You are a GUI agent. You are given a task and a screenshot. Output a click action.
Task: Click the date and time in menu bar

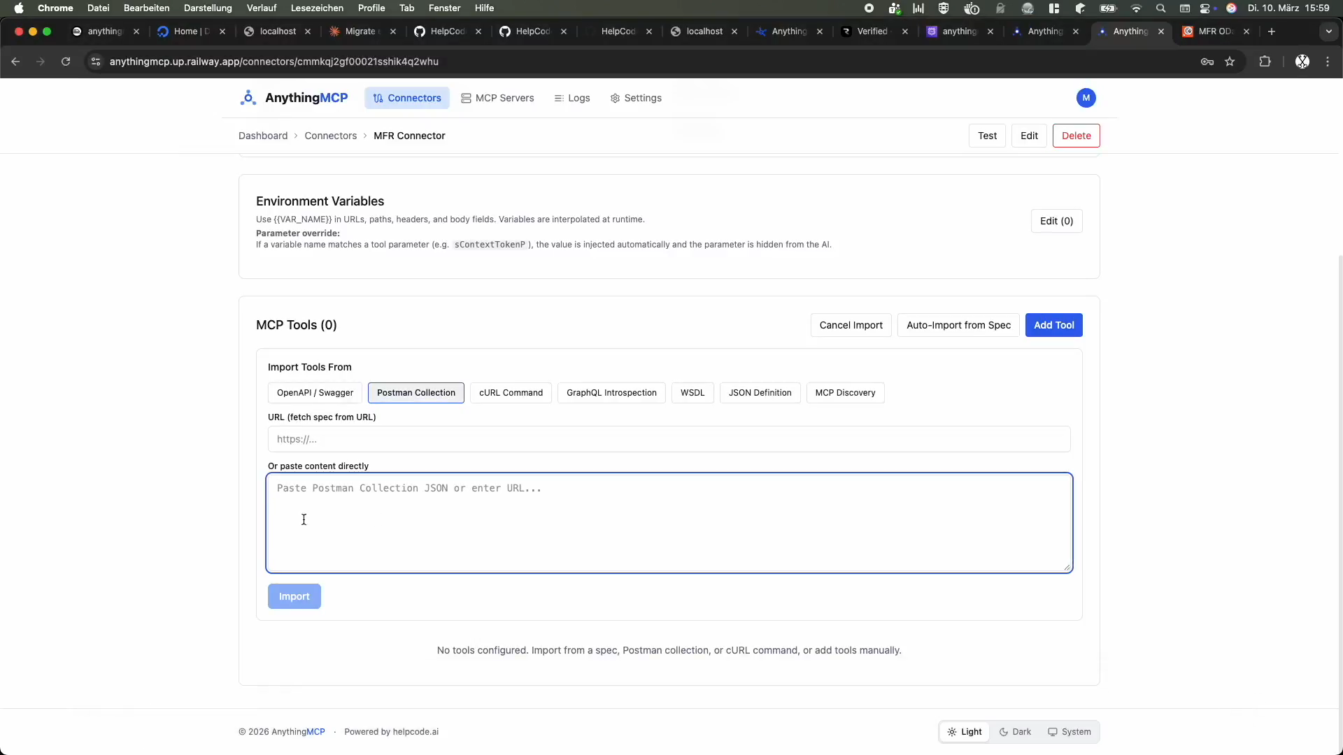tap(1288, 8)
